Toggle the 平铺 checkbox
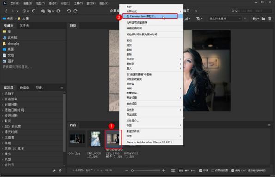The width and height of the screenshot is (275, 177). click(x=201, y=171)
